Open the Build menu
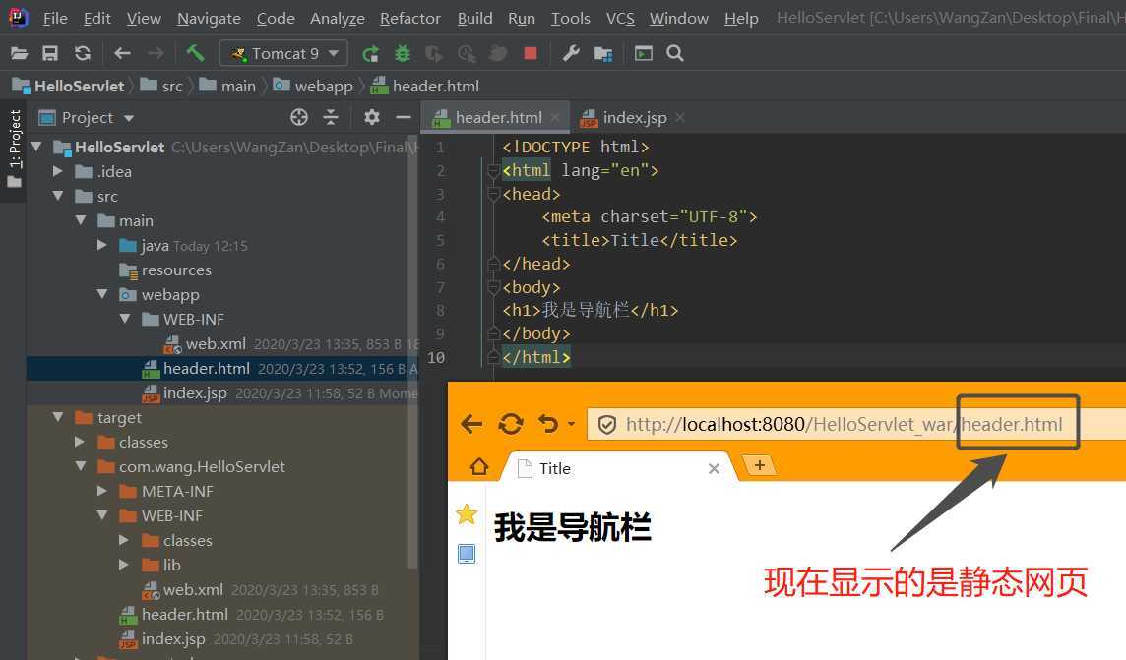Screen dimensions: 1126x660 [474, 18]
